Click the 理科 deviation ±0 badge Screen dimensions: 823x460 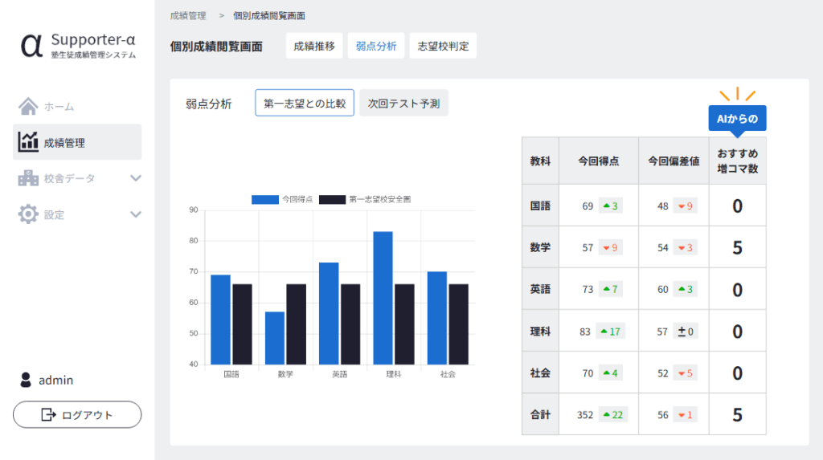click(x=686, y=332)
